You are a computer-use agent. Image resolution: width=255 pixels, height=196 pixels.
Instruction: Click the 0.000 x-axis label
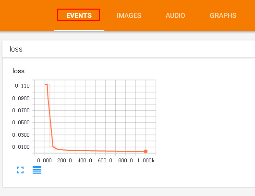[44, 160]
